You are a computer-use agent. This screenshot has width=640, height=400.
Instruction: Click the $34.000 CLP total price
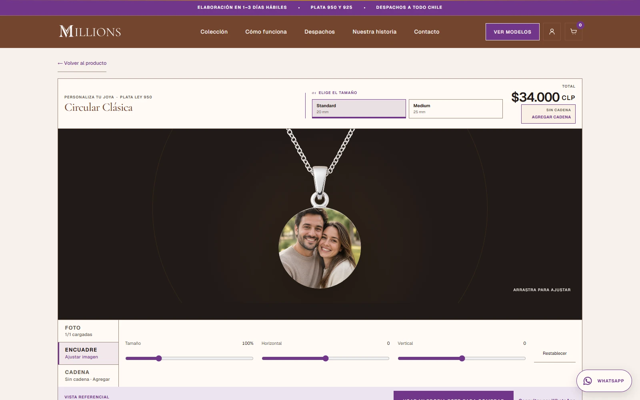pyautogui.click(x=543, y=97)
